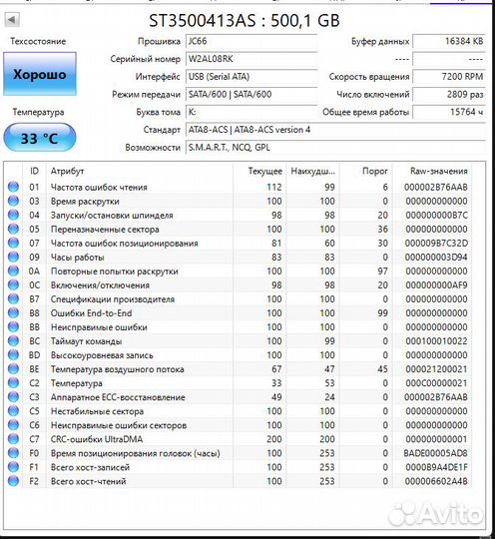
Task: Click the status circle for attribute 01
Action: click(13, 187)
